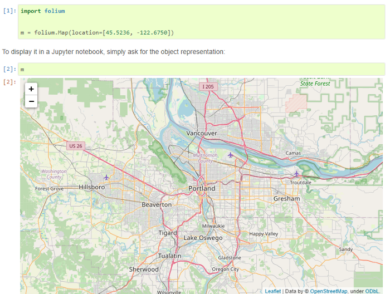Click the Portland city label on map
390x294 pixels.
[x=202, y=189]
